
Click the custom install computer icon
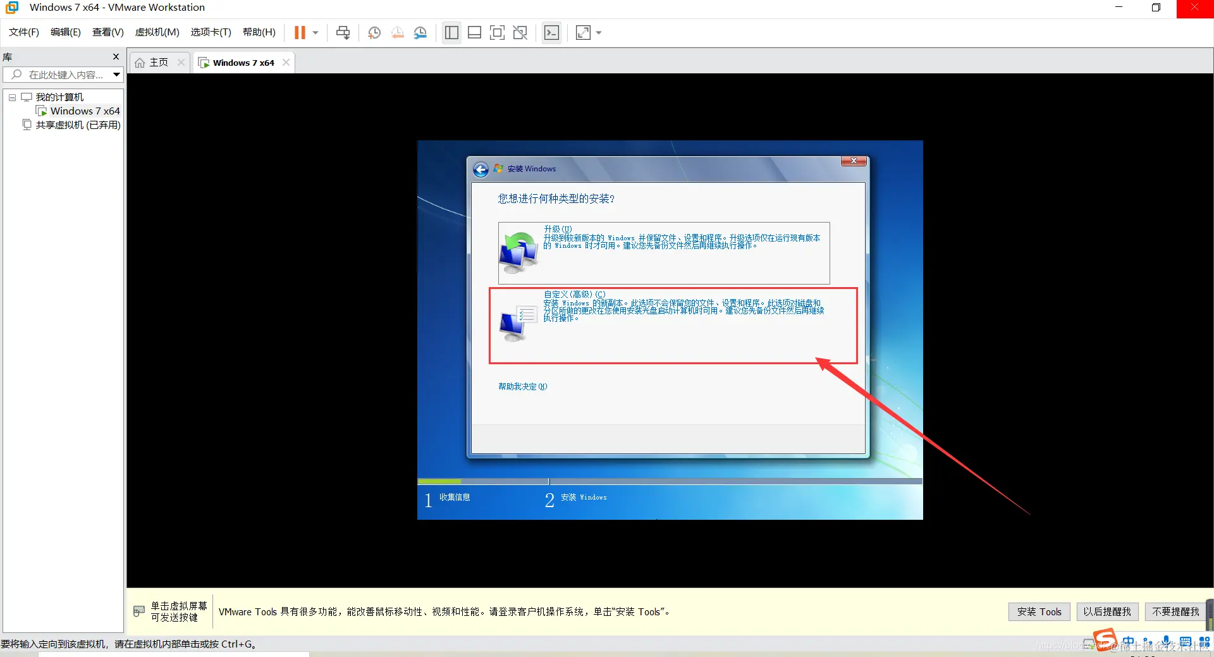pos(518,324)
